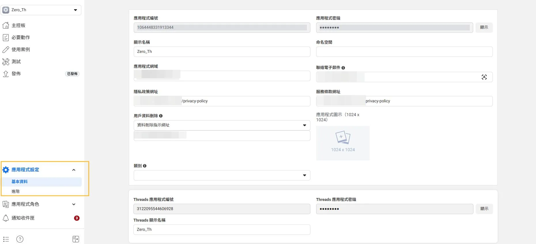Select 進階 in the settings menu
The height and width of the screenshot is (244, 536).
click(16, 191)
